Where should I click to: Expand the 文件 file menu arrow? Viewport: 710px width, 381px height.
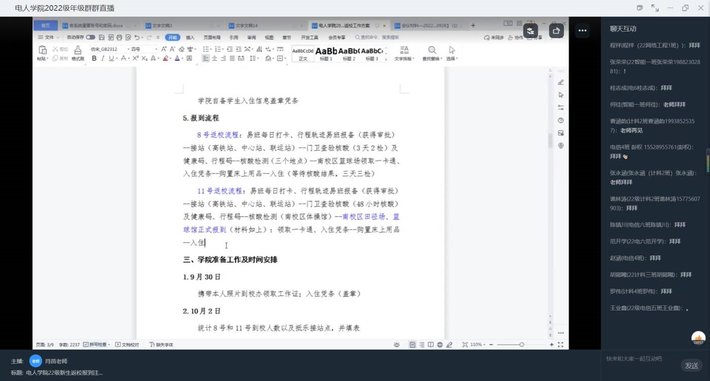point(58,38)
